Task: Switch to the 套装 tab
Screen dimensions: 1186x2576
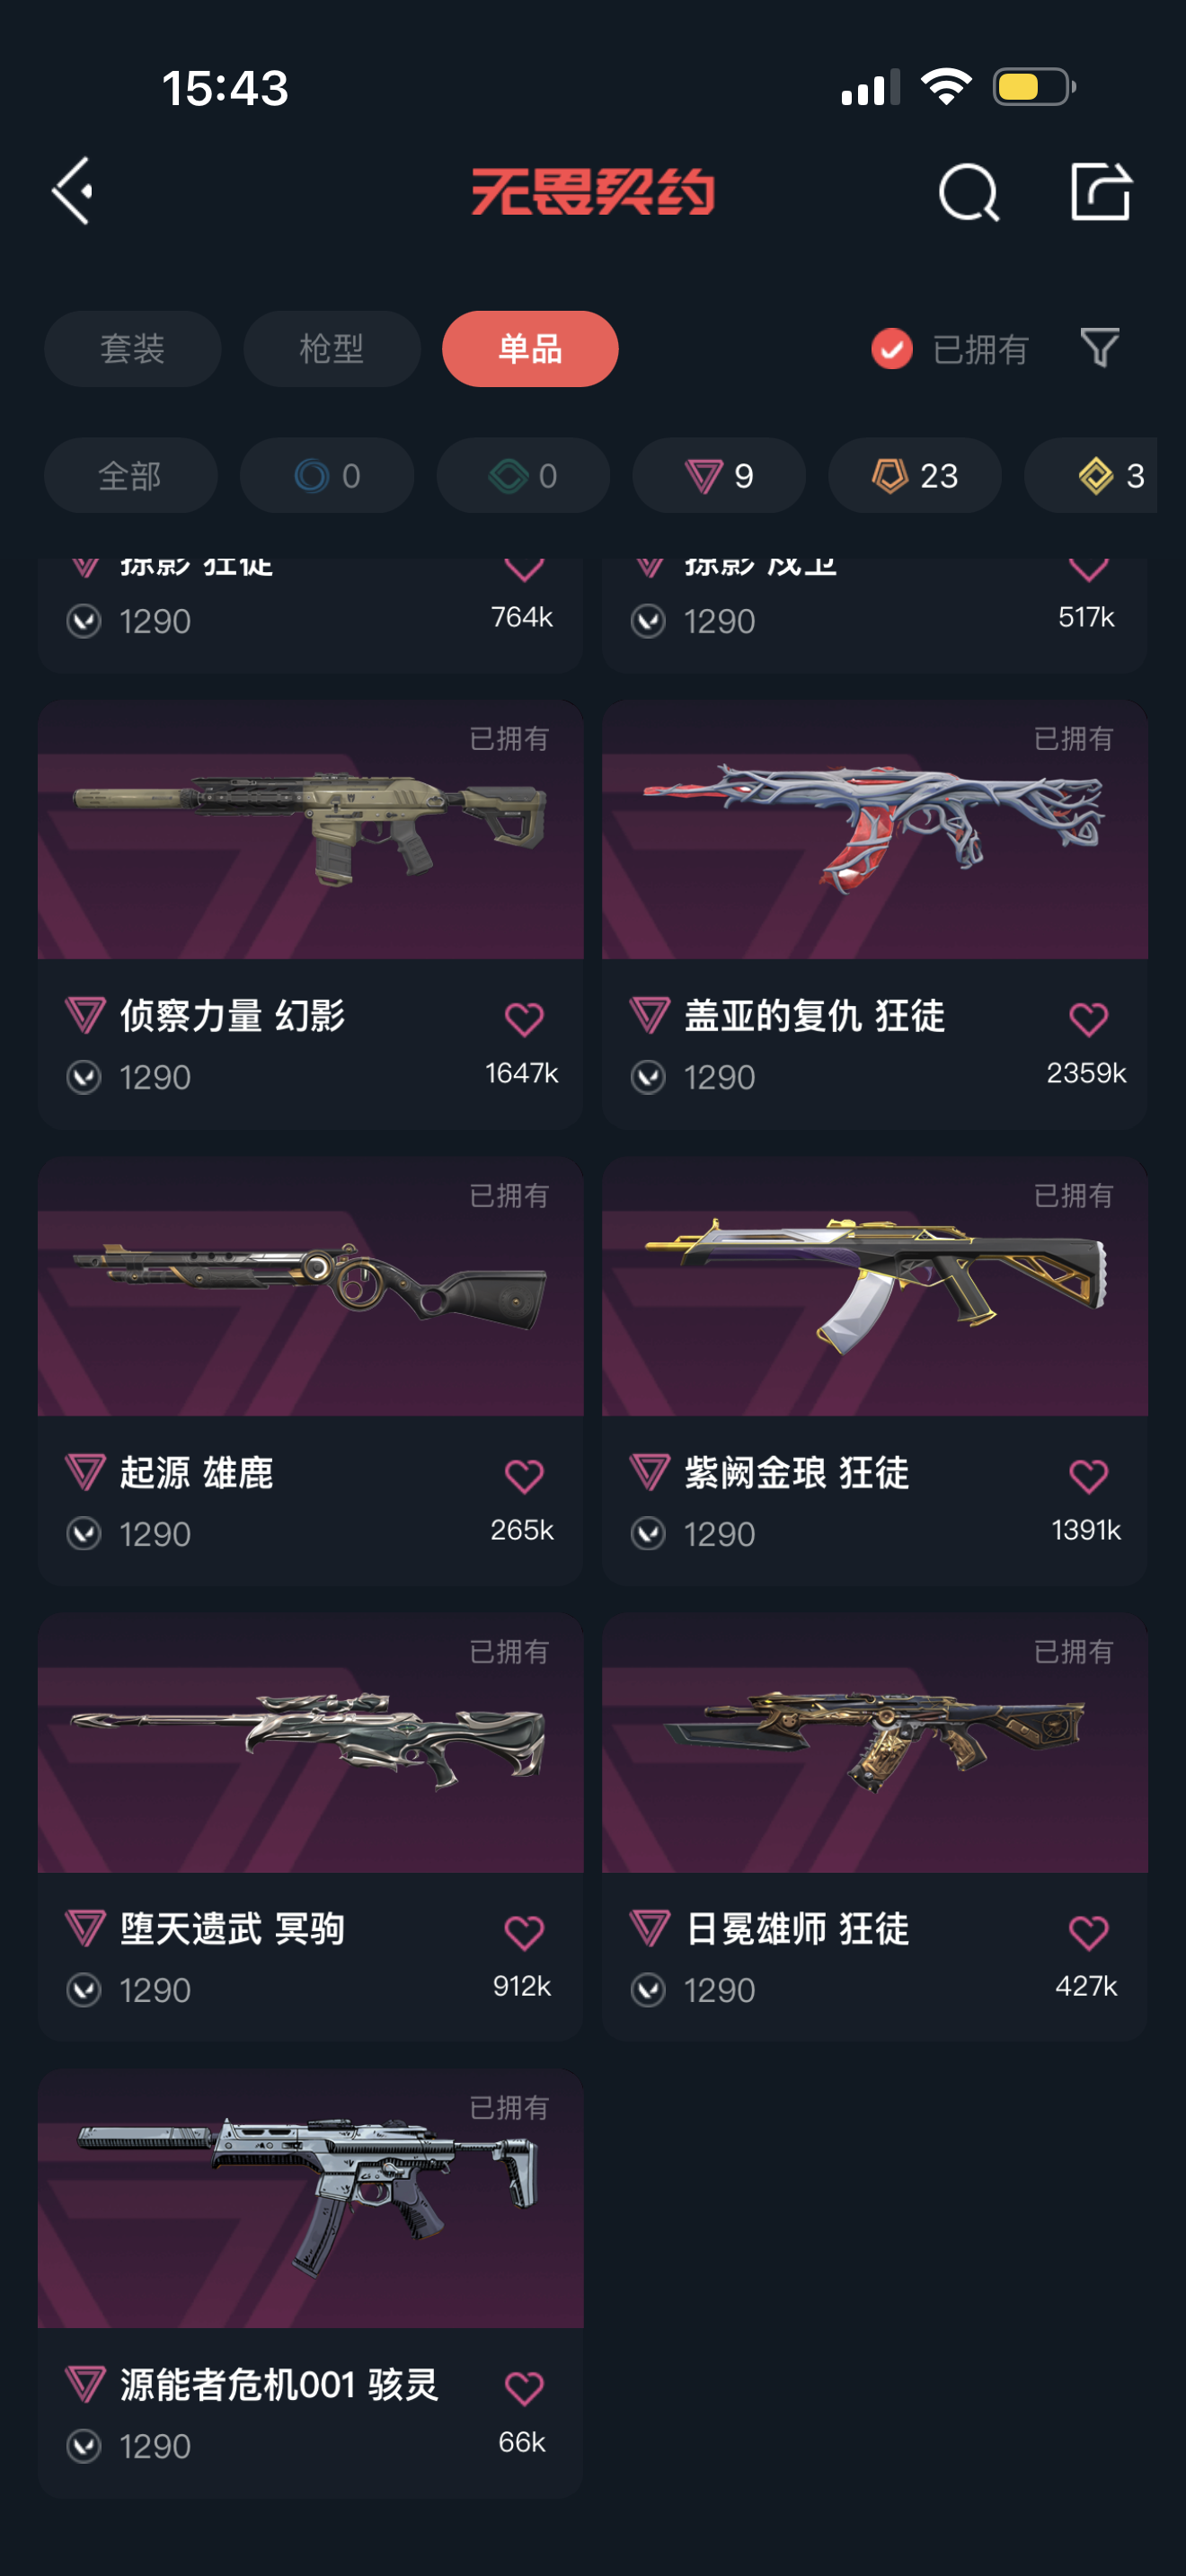Action: pos(132,349)
